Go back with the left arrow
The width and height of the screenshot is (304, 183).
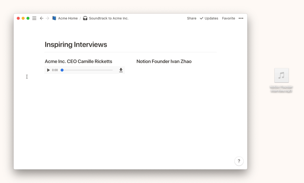click(41, 18)
